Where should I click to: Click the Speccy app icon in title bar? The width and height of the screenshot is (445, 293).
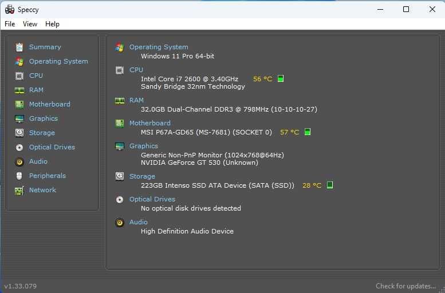[10, 9]
